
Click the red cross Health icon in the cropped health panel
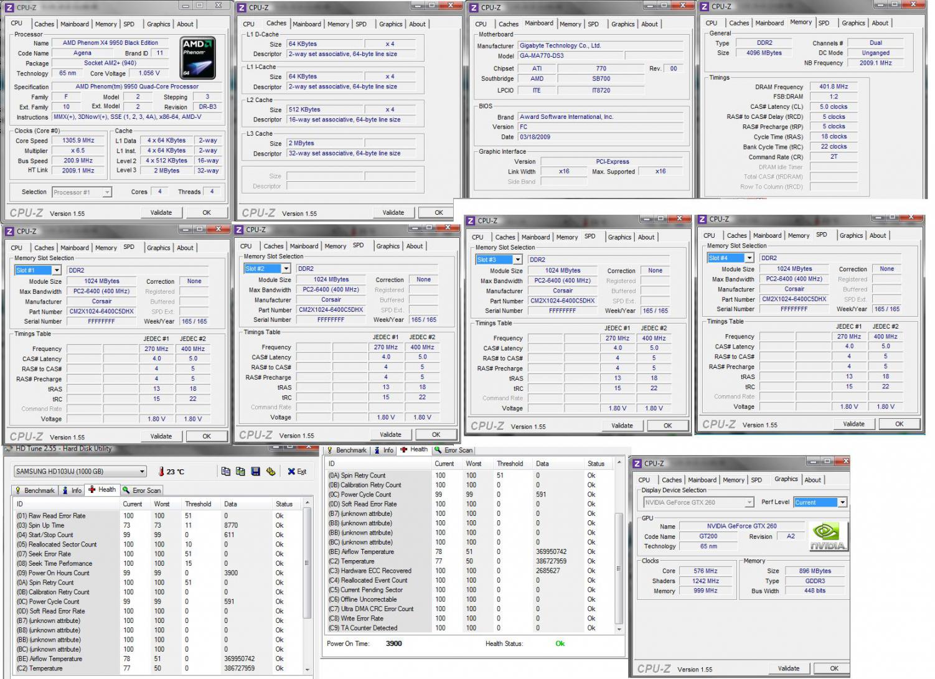404,449
